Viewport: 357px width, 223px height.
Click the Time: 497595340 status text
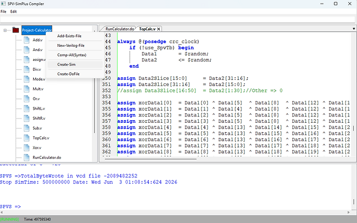pos(37,219)
